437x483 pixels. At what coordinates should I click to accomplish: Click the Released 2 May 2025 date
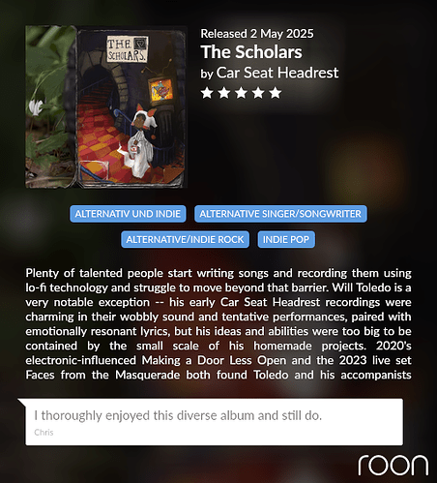pos(257,34)
